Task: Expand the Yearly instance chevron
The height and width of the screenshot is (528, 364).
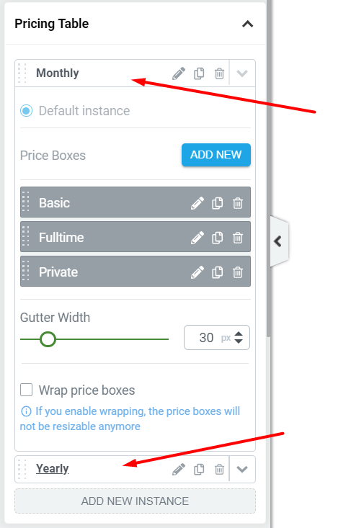Action: [x=242, y=469]
